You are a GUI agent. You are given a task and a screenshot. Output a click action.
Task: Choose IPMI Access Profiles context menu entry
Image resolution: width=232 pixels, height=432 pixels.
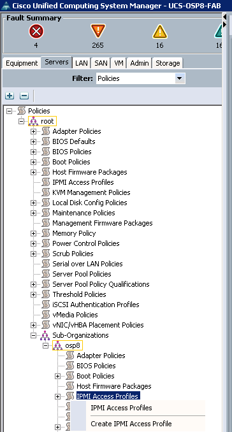pyautogui.click(x=121, y=408)
